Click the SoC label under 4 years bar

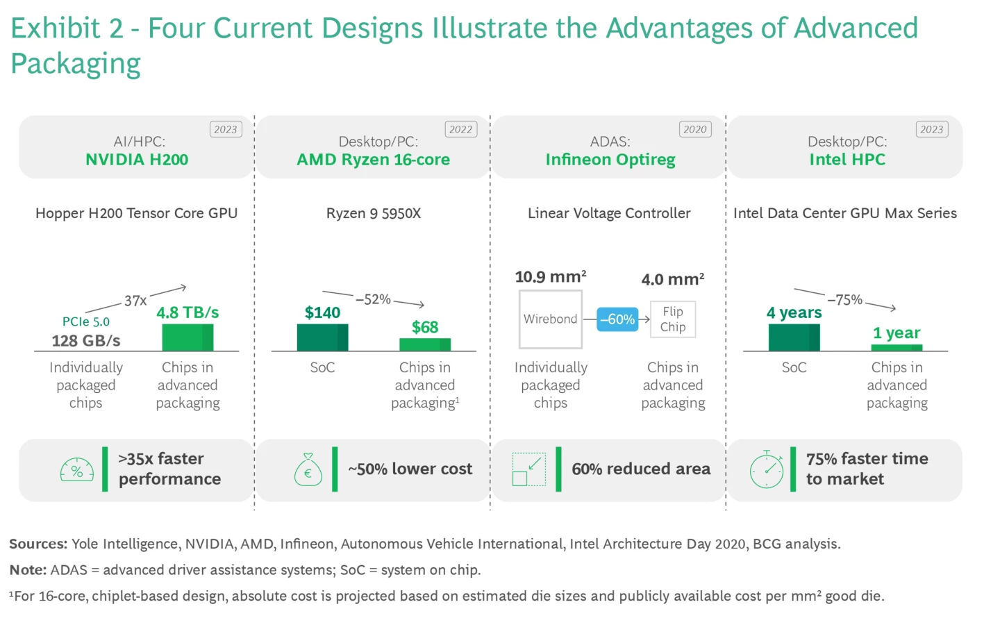pos(794,367)
